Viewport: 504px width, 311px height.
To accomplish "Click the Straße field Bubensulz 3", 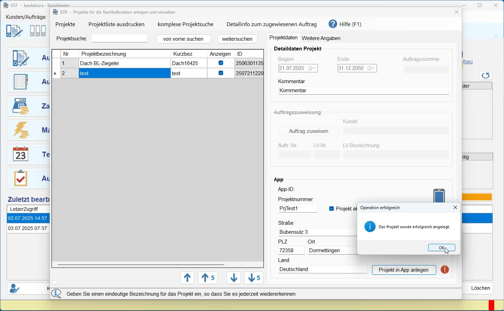I will [x=318, y=232].
